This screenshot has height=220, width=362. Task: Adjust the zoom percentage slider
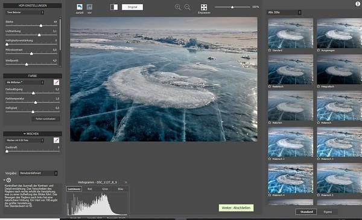(232, 7)
